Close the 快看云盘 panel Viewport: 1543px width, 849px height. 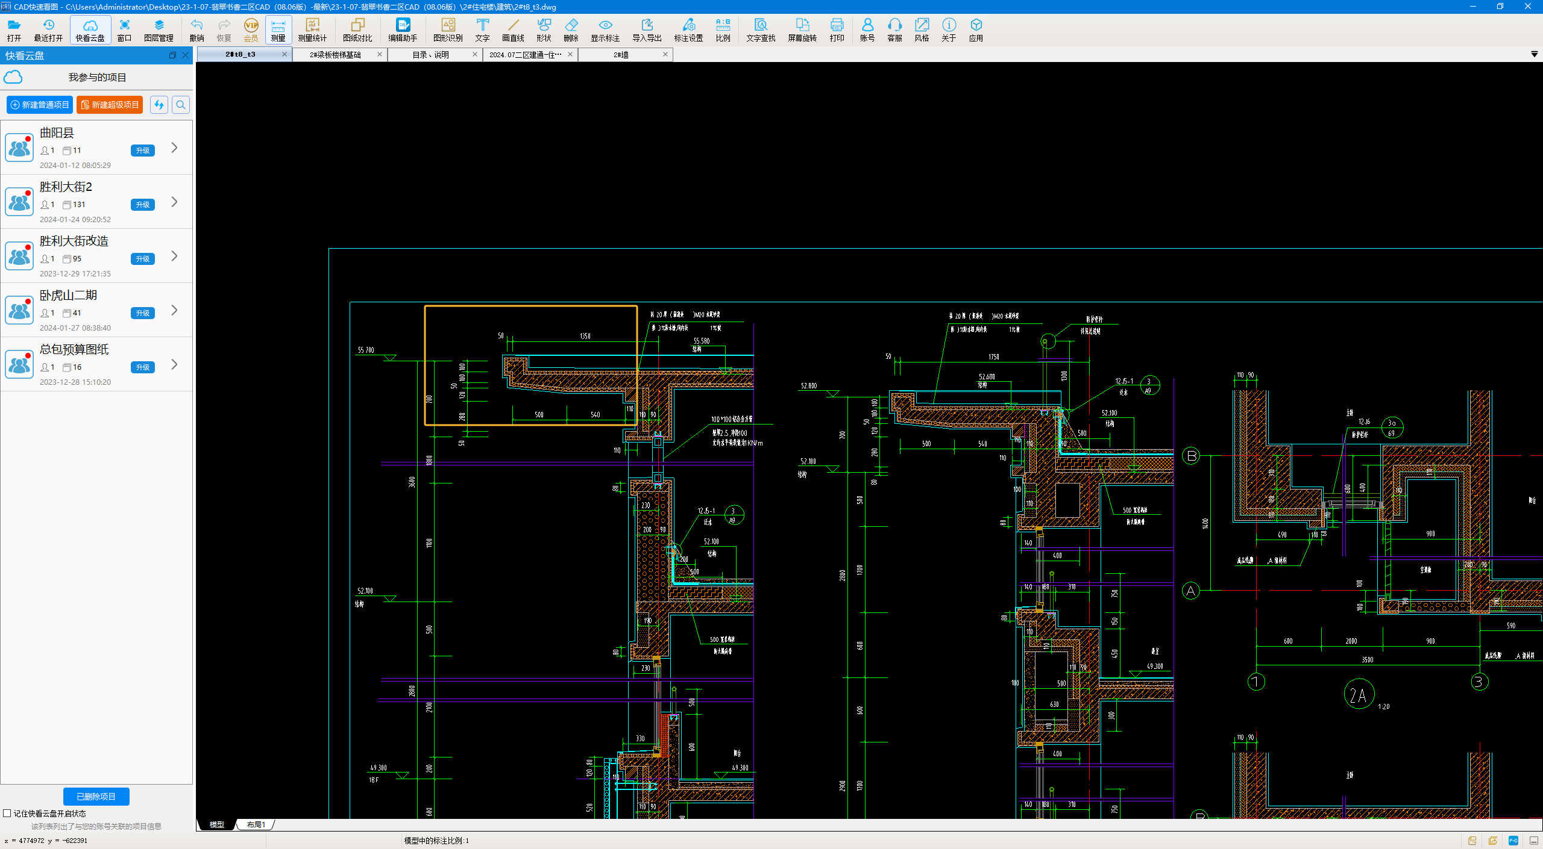[x=186, y=55]
